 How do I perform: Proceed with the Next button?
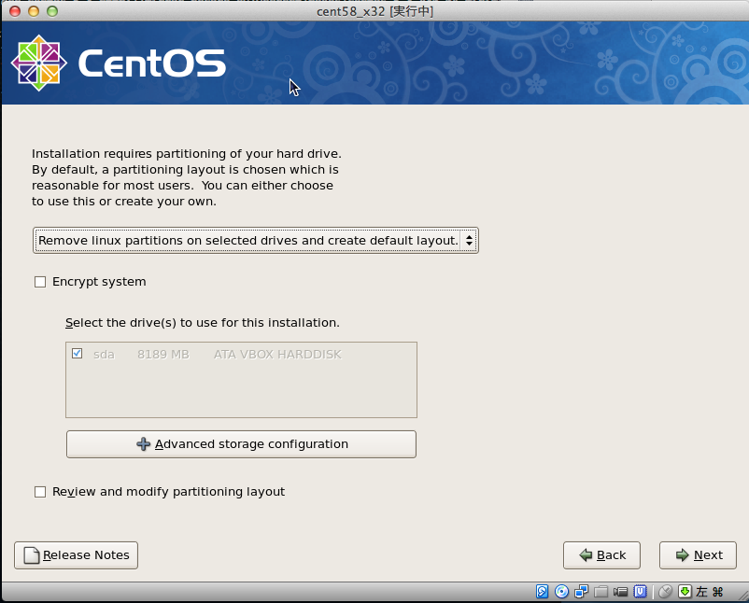[x=698, y=555]
